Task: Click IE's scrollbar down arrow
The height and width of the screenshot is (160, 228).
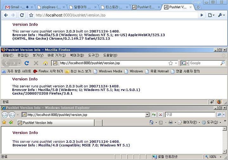Action: click(225, 151)
